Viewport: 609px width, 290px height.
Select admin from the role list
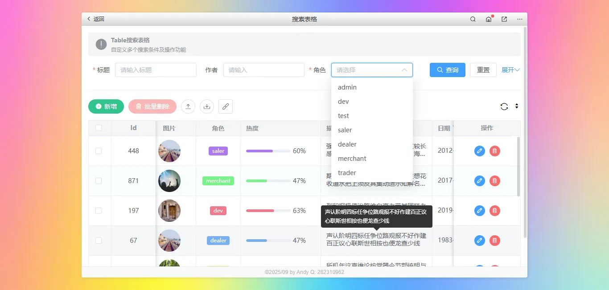point(347,87)
